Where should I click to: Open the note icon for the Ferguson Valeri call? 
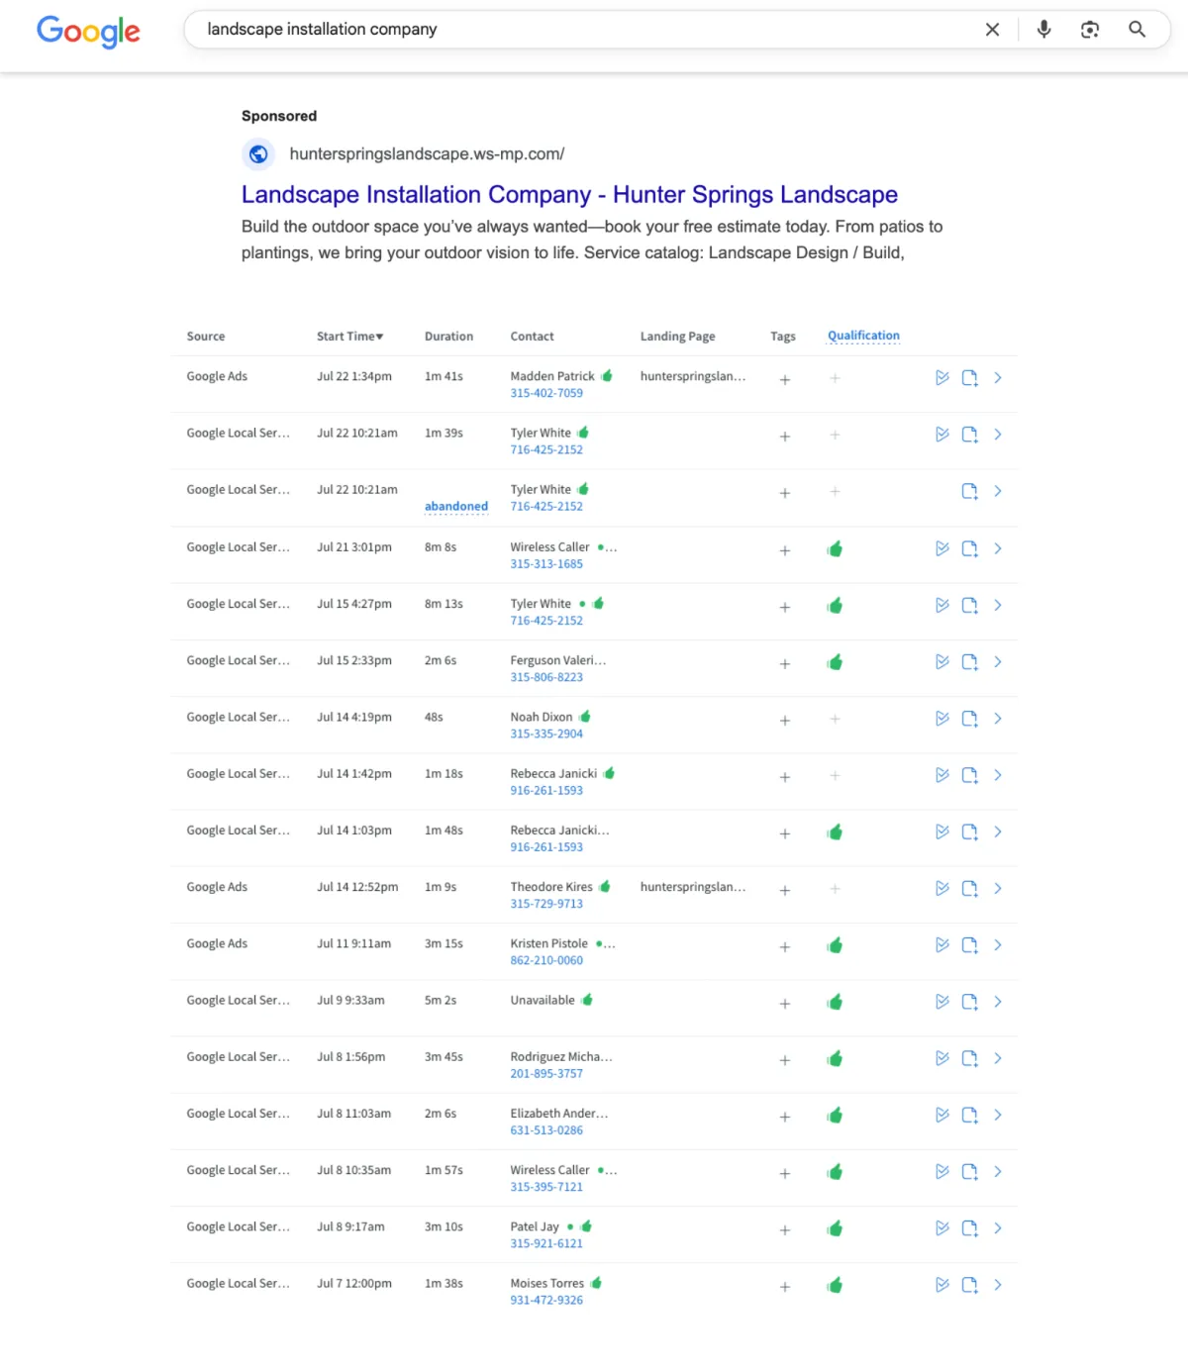click(970, 662)
